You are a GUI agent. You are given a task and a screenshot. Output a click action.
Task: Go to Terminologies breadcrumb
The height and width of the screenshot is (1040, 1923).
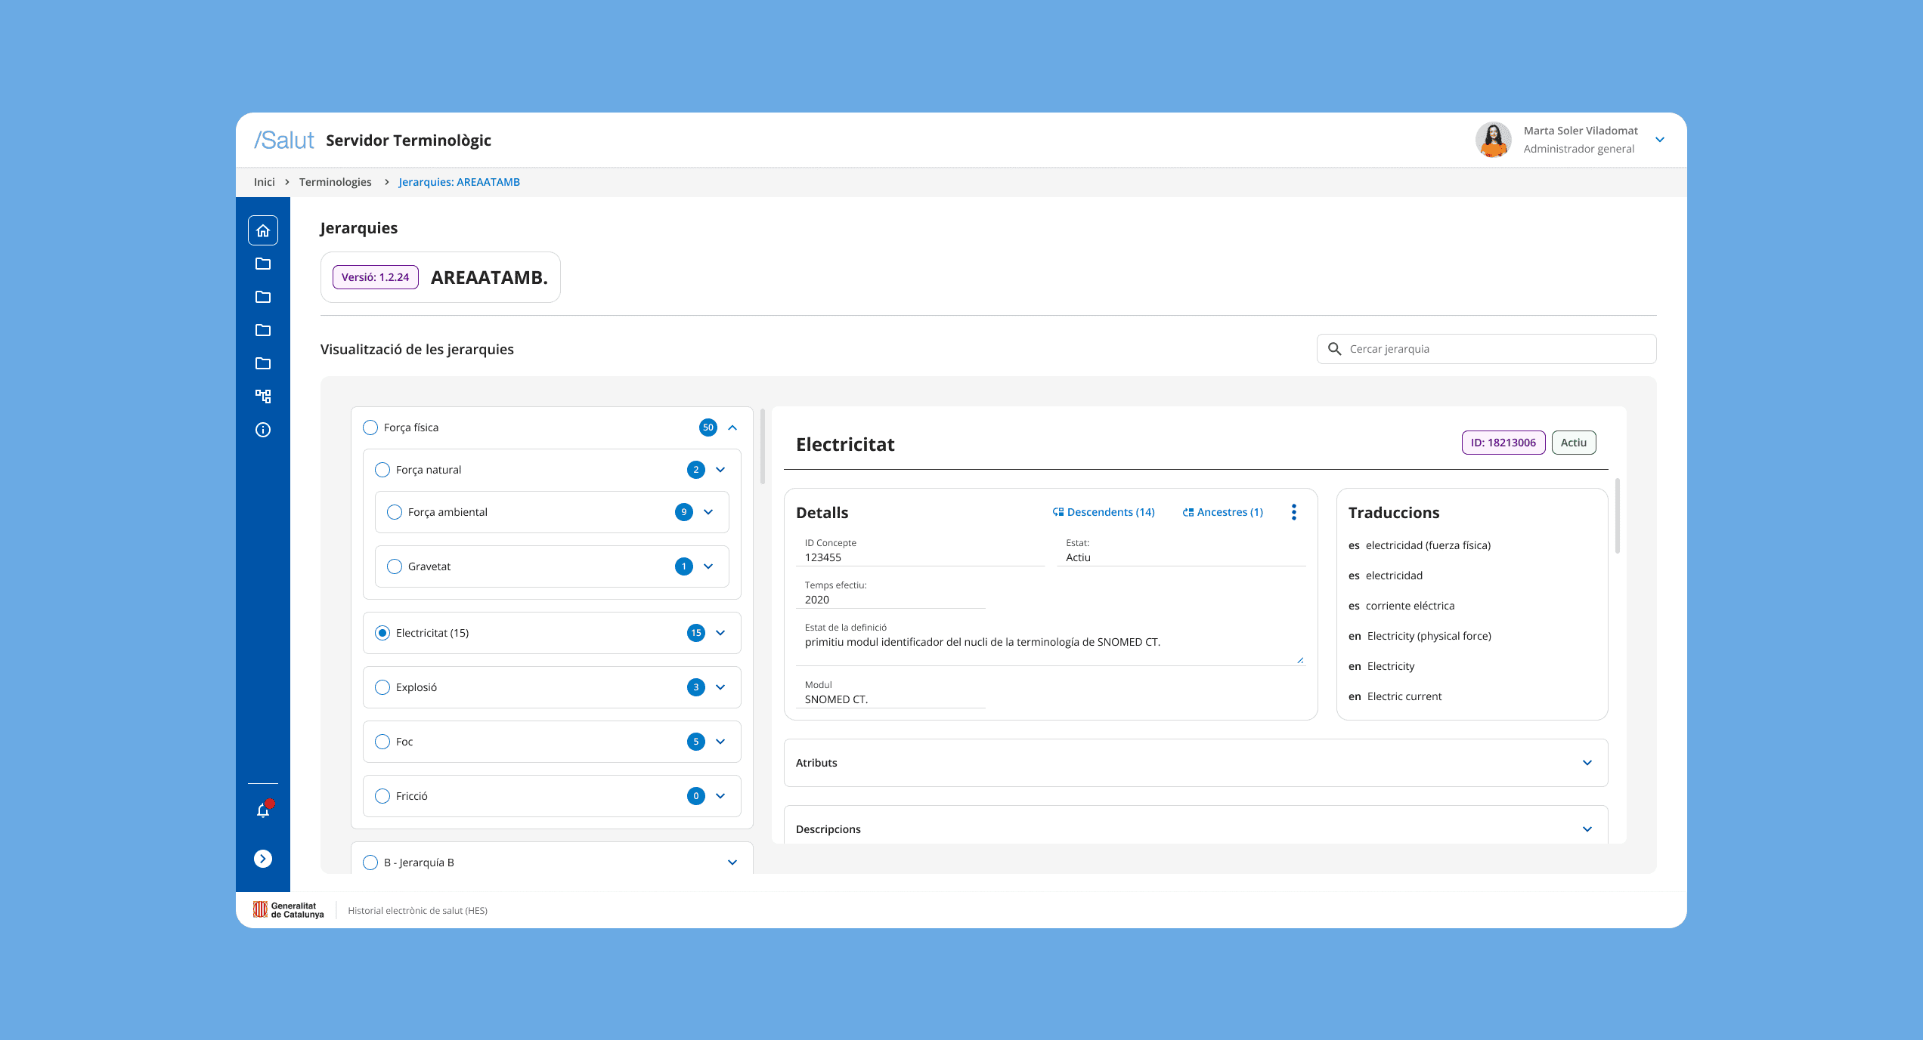(x=335, y=182)
